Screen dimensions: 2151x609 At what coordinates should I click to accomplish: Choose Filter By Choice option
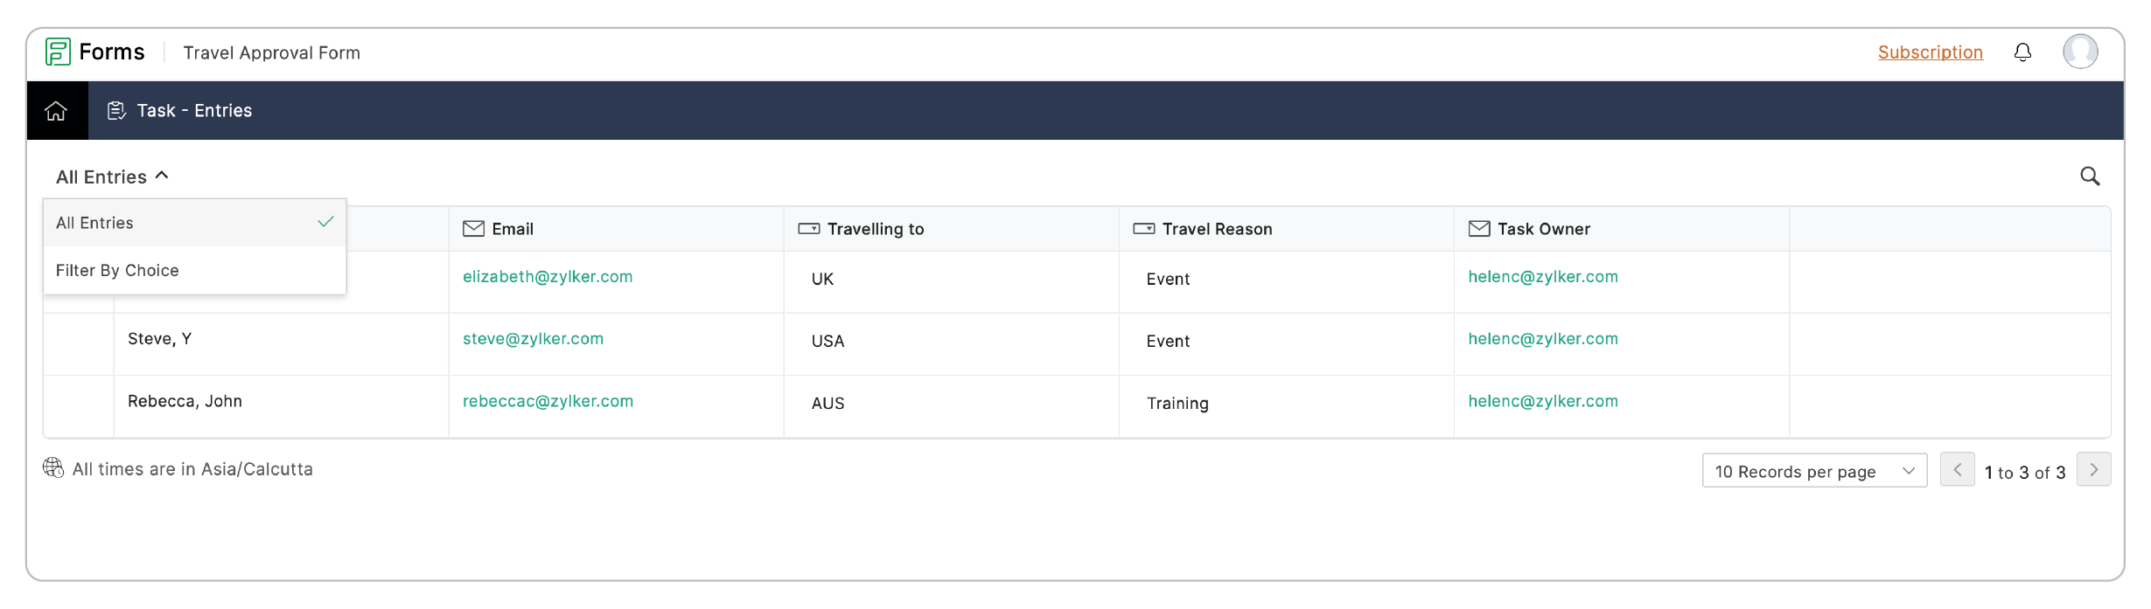tap(117, 271)
